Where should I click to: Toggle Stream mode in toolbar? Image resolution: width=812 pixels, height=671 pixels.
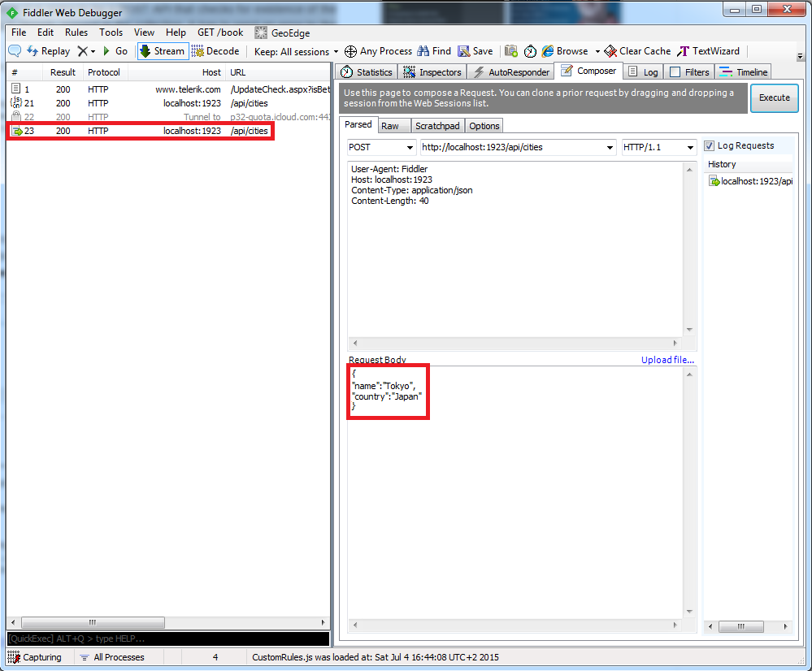pyautogui.click(x=163, y=50)
